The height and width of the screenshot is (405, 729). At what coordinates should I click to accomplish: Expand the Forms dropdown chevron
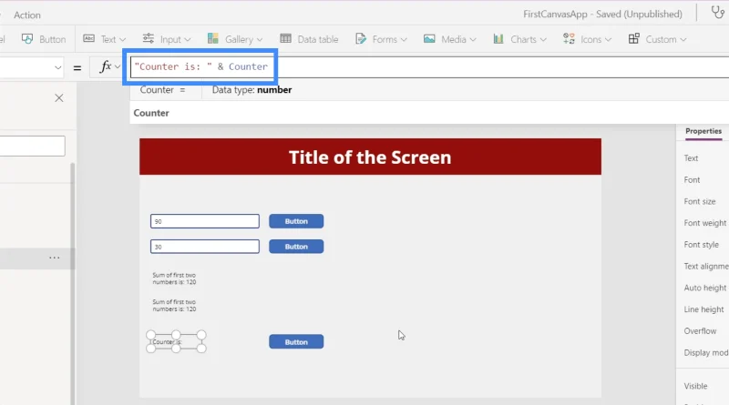(404, 40)
